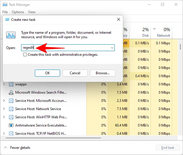The image size is (183, 155).
Task: Minimize the Task Manager window
Action: [x=149, y=5]
